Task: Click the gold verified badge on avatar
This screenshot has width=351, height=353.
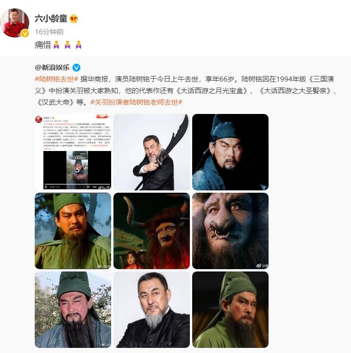Action: click(x=25, y=33)
